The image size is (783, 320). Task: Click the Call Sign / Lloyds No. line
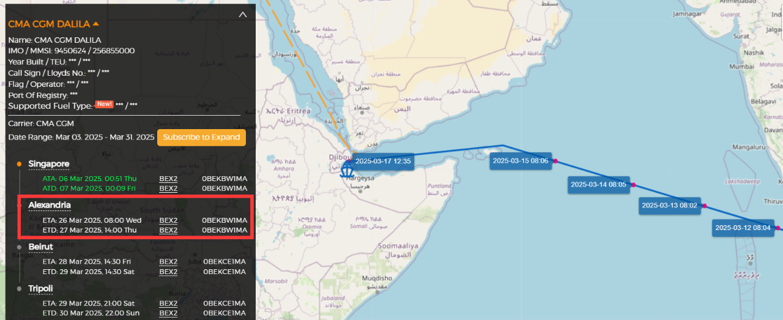59,73
